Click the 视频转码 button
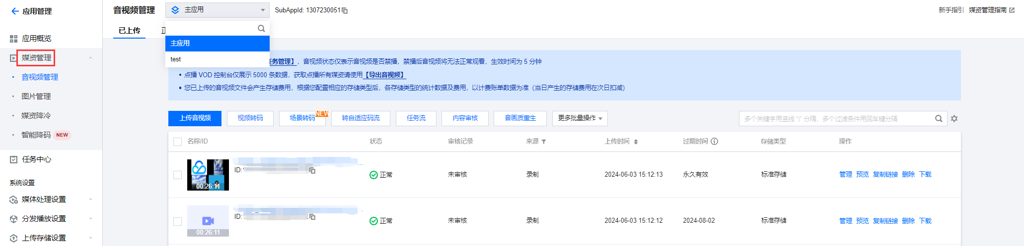 point(250,118)
